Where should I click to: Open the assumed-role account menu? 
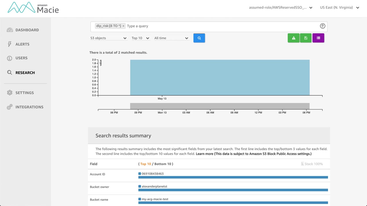pyautogui.click(x=280, y=8)
